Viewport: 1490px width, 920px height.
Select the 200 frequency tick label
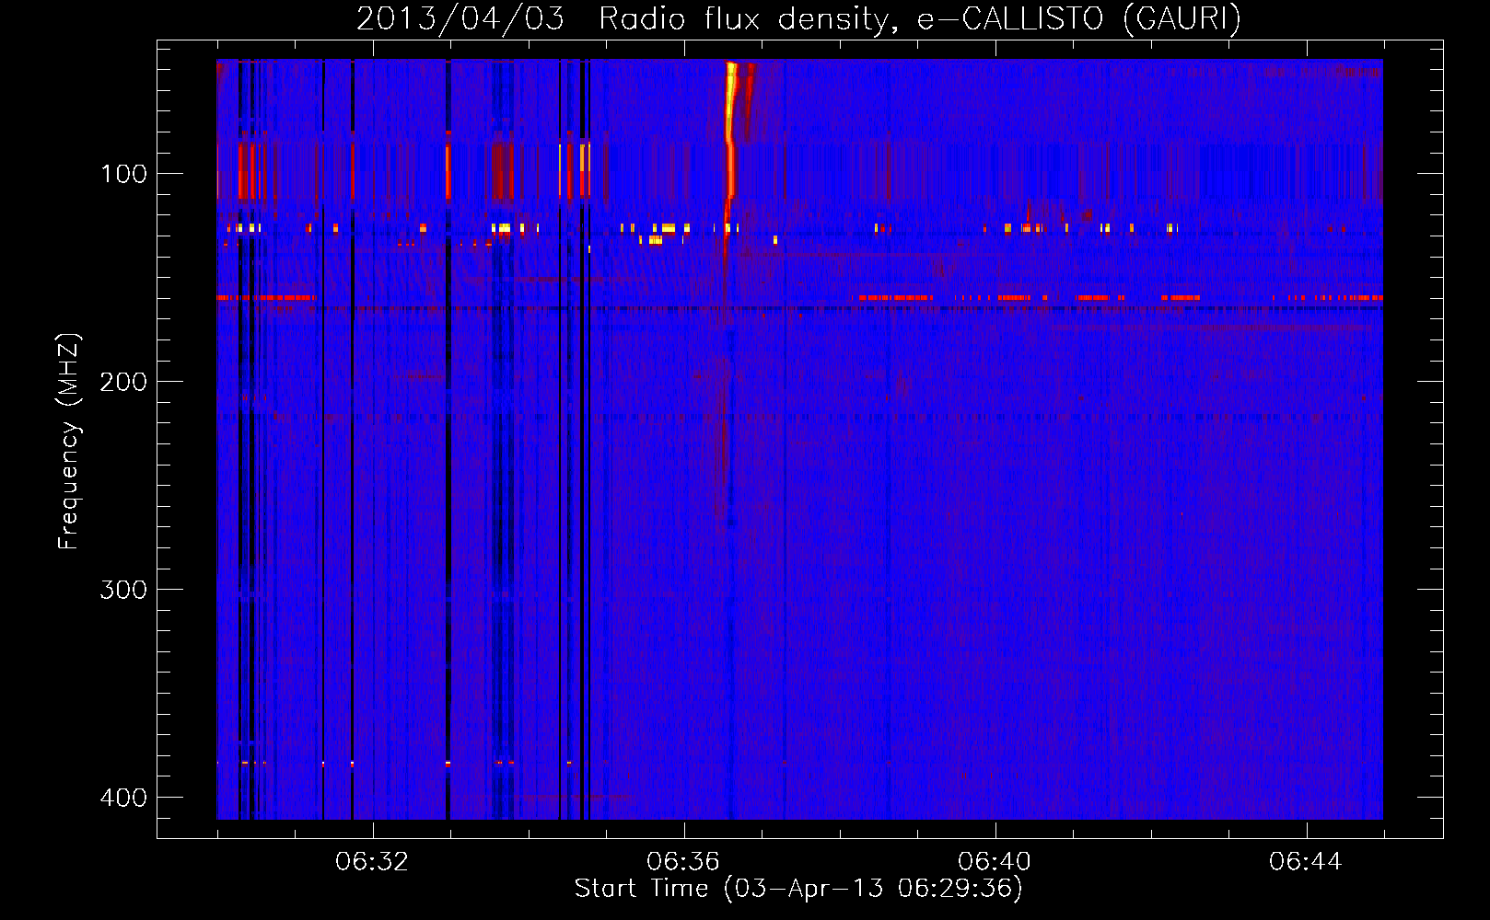pyautogui.click(x=123, y=381)
